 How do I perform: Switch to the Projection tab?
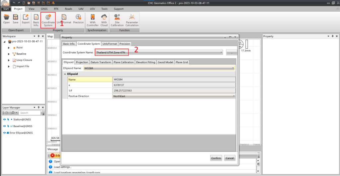[x=82, y=62]
